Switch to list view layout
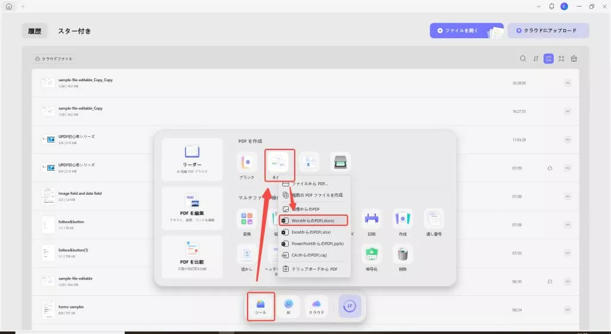The image size is (611, 334). click(x=549, y=59)
